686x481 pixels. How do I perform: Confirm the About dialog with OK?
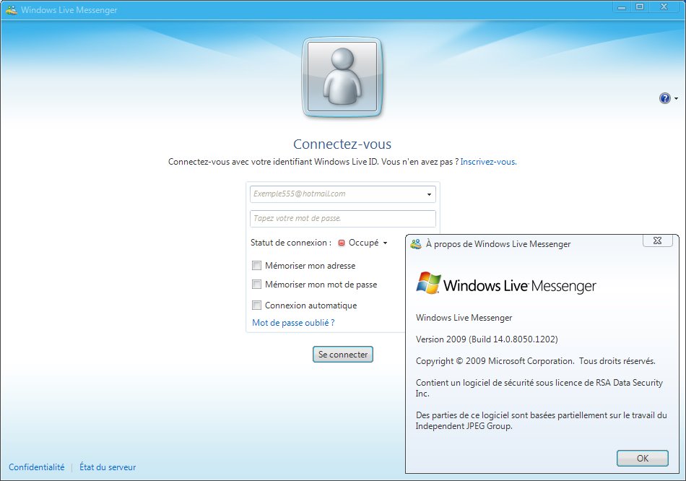coord(641,458)
